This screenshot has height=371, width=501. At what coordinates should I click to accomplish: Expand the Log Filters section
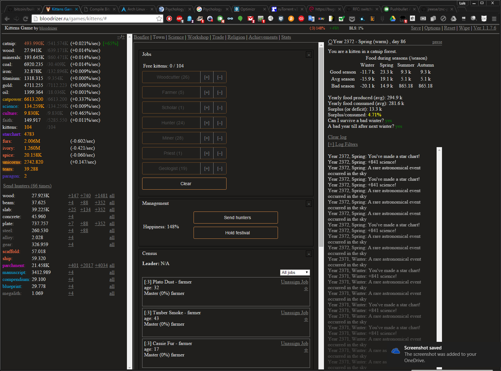342,144
